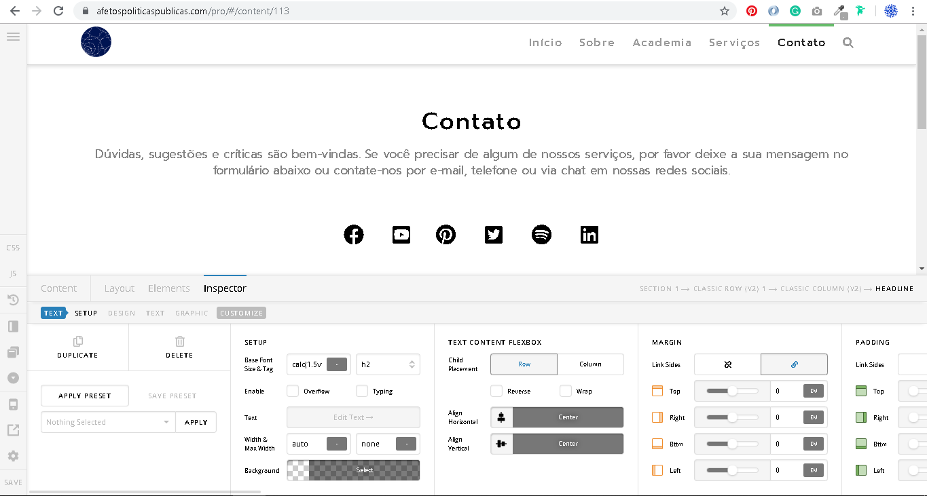Open the Base Font Size unit options

click(x=337, y=364)
